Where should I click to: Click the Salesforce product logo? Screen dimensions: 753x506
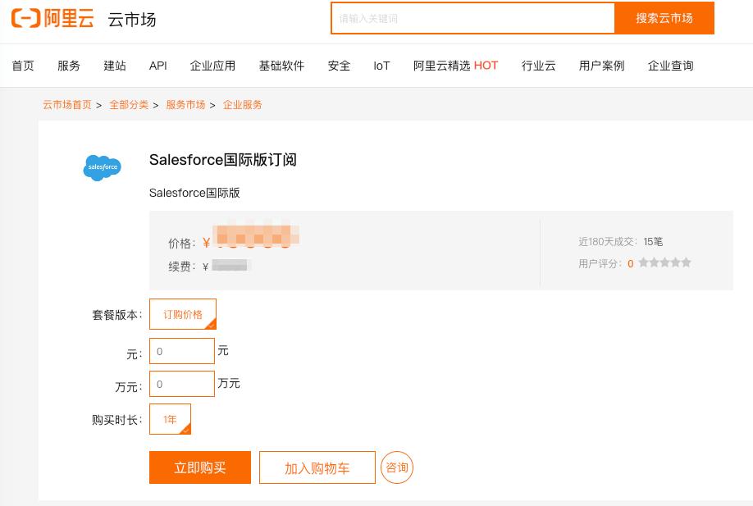102,168
